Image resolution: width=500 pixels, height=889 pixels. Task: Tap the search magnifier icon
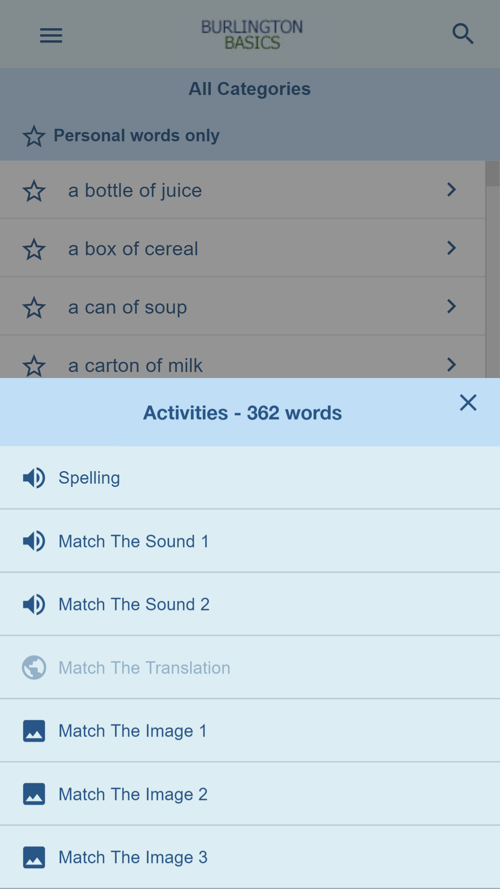click(x=462, y=34)
